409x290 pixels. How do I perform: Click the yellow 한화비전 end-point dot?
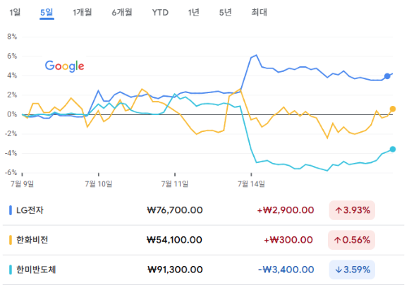pos(393,109)
